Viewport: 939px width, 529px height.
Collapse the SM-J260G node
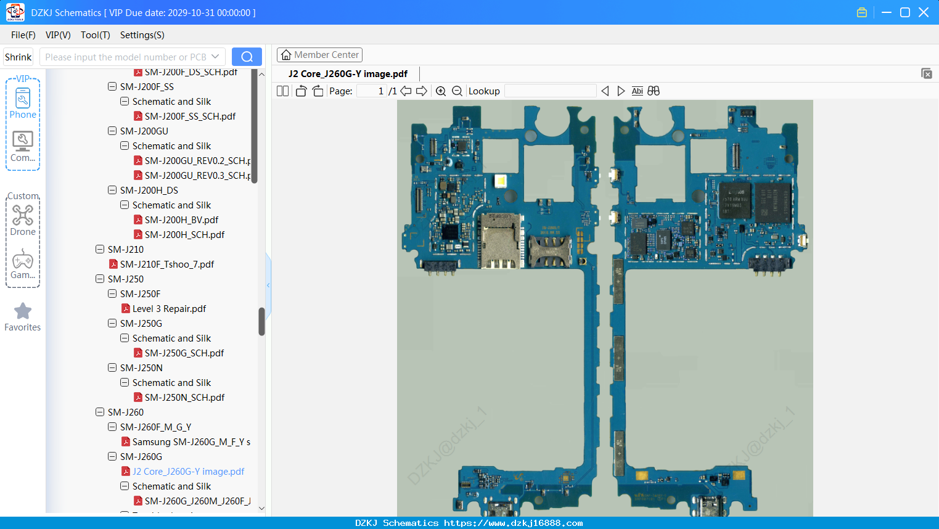pyautogui.click(x=112, y=457)
